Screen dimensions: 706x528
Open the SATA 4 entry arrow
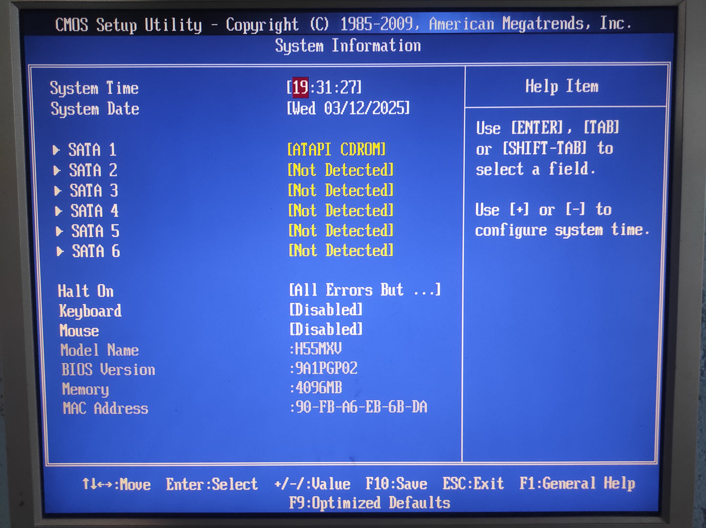point(59,211)
